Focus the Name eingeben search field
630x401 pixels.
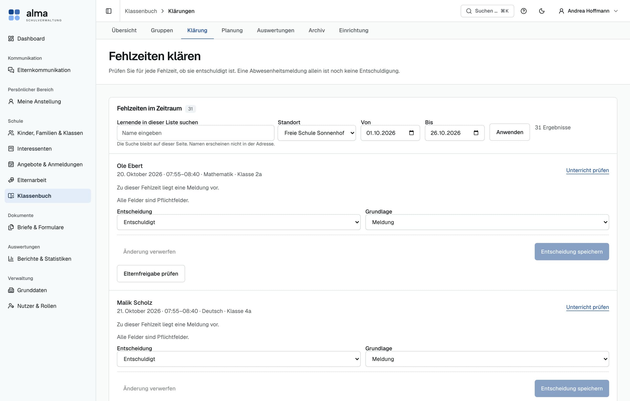tap(196, 133)
